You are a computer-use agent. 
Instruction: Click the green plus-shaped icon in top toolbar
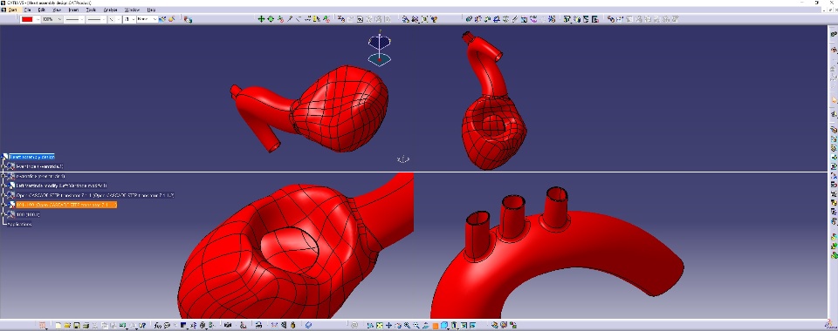(x=261, y=19)
